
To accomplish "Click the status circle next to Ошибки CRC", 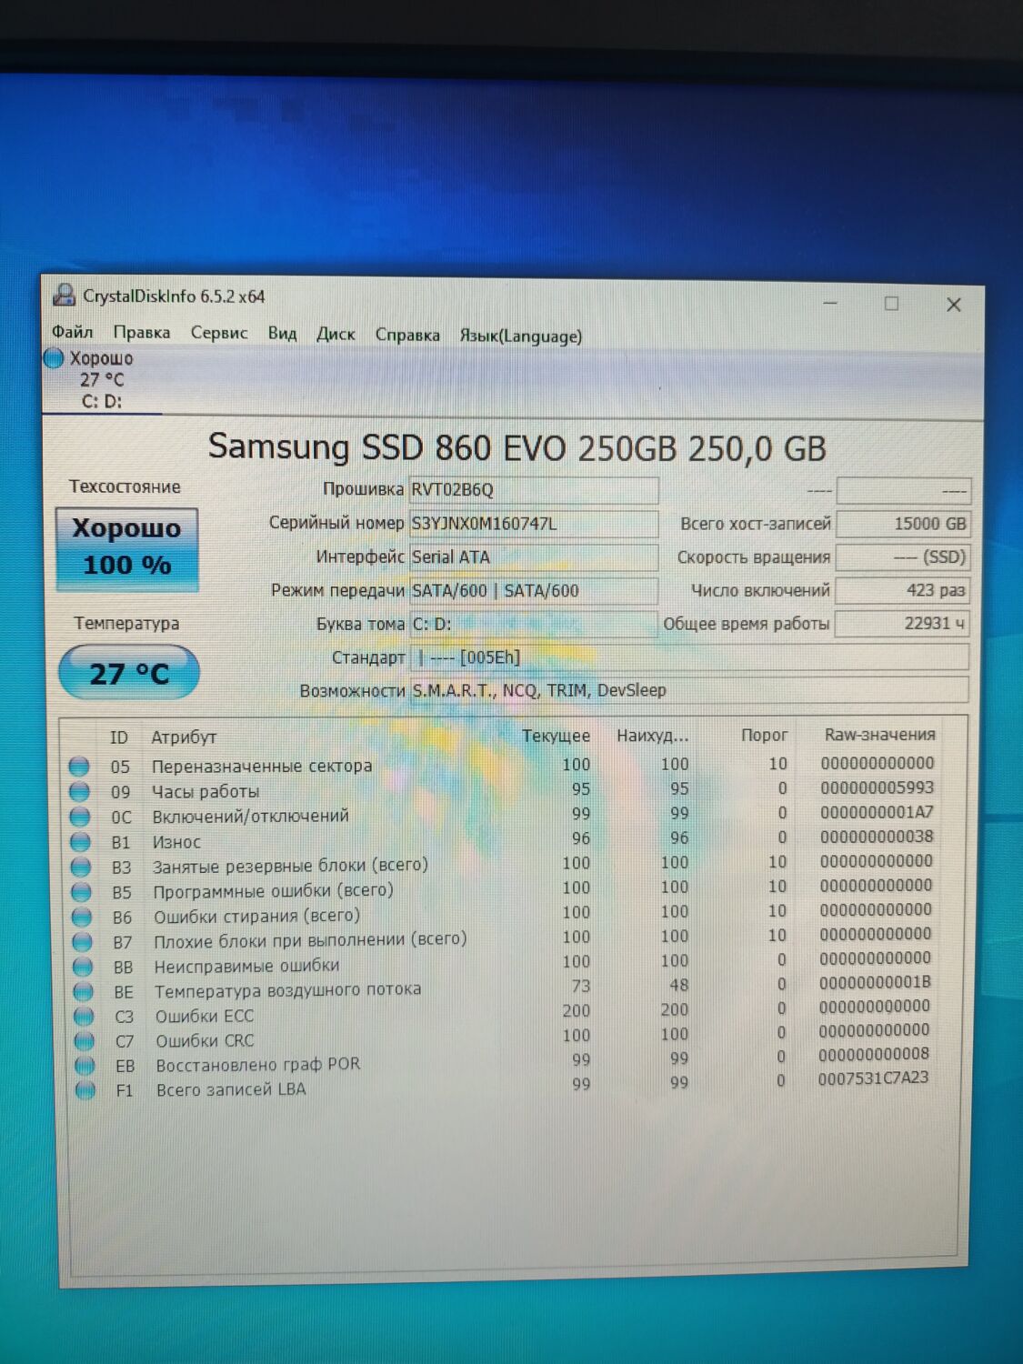I will 83,1039.
